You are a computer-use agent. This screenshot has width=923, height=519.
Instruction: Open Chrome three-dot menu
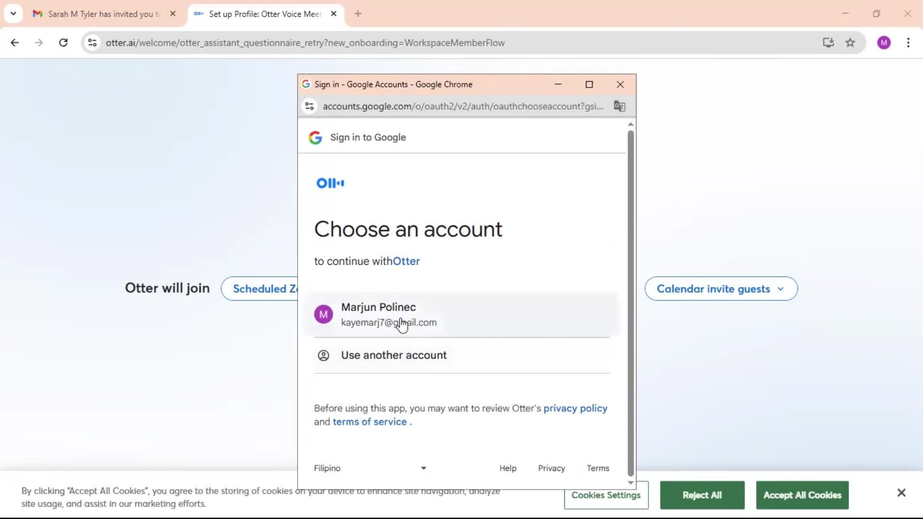tap(908, 43)
